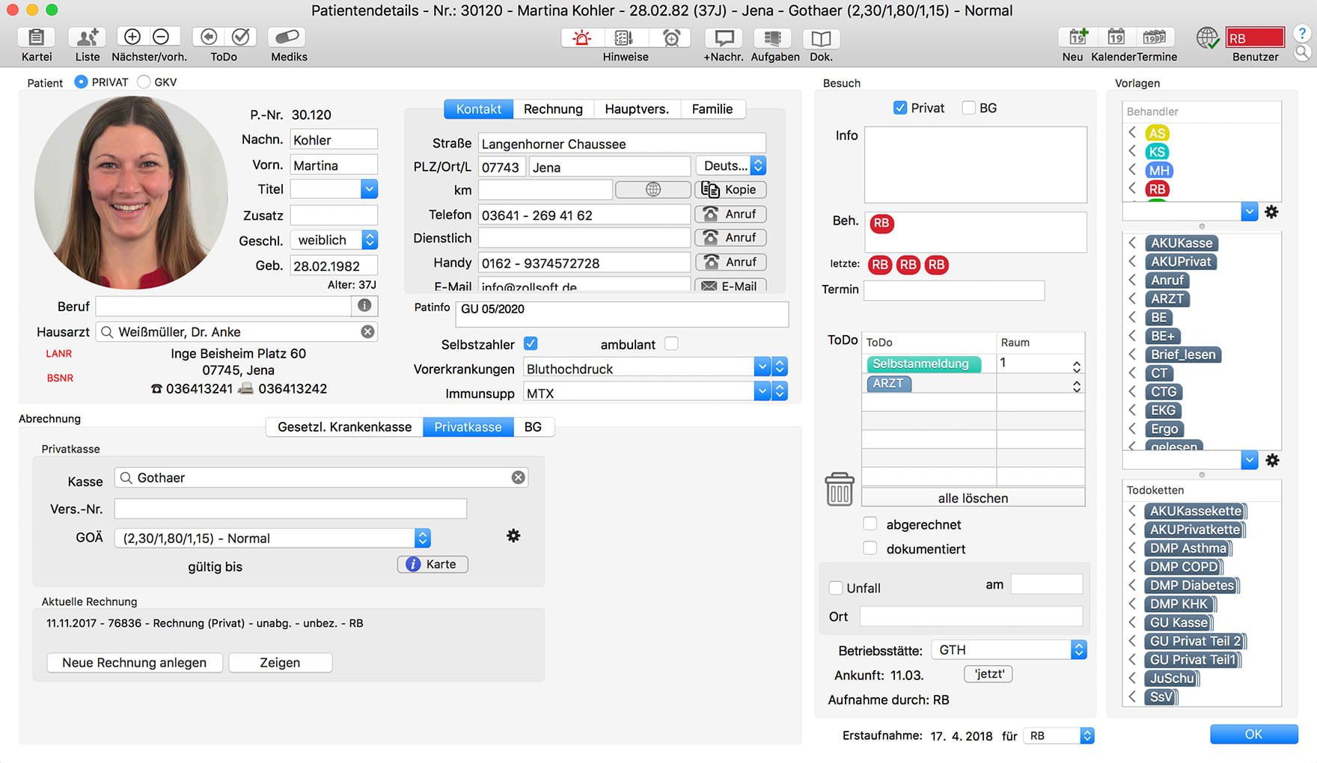Select the Gesetzl. Krankenkasse tab
Screen dimensions: 1317x763
tap(344, 427)
